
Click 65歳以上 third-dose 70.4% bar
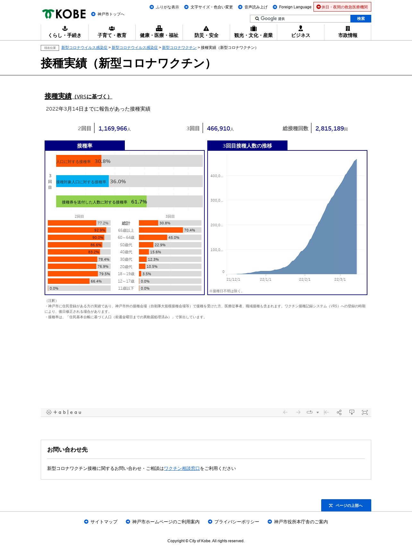161,230
